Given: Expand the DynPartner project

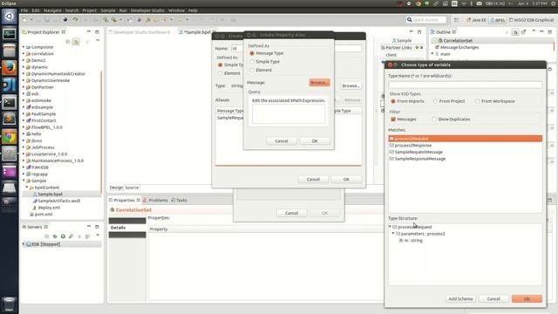Looking at the screenshot, I should click(x=24, y=87).
